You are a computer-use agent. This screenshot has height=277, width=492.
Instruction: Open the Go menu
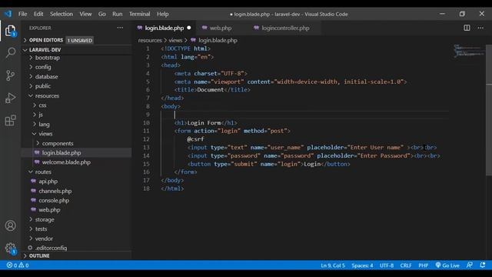tap(102, 14)
